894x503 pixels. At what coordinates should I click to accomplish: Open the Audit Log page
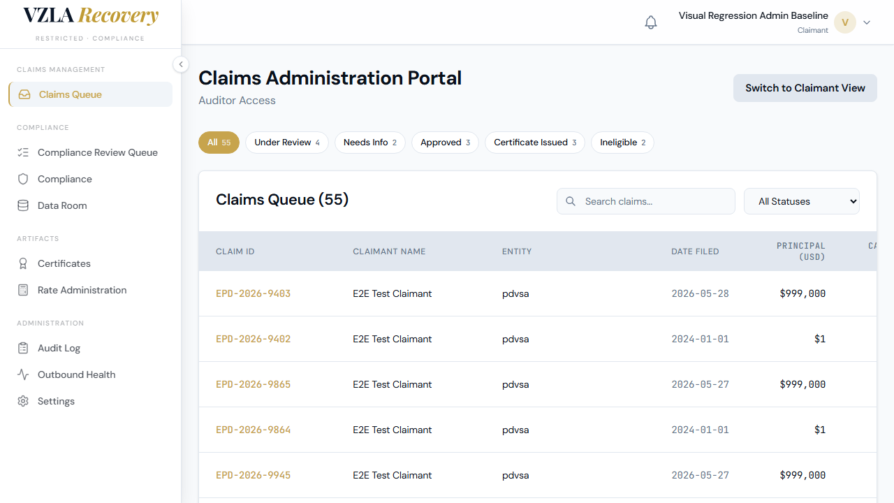pyautogui.click(x=90, y=348)
